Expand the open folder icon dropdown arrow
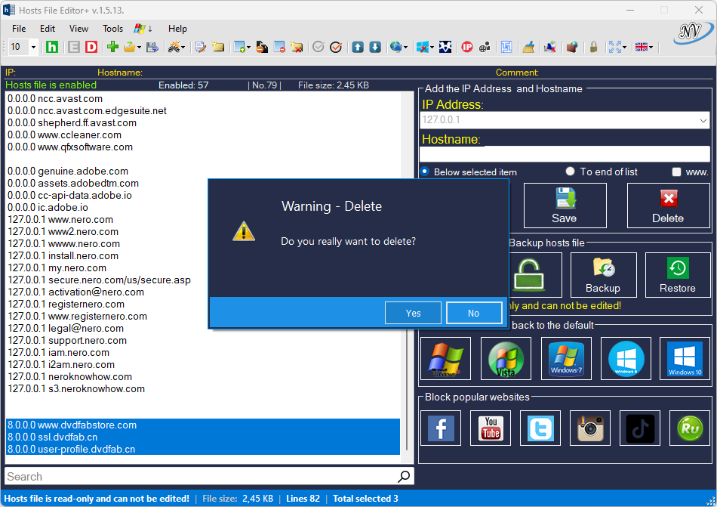Image resolution: width=717 pixels, height=507 pixels. (x=139, y=47)
